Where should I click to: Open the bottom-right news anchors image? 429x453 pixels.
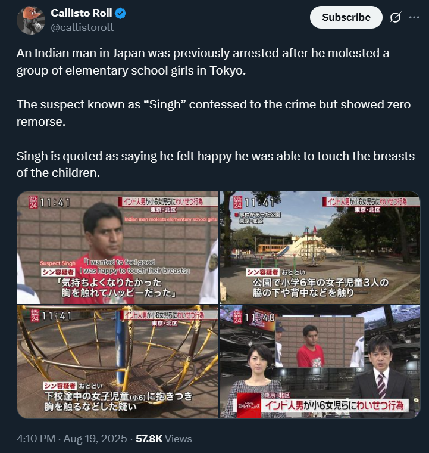pyautogui.click(x=320, y=362)
